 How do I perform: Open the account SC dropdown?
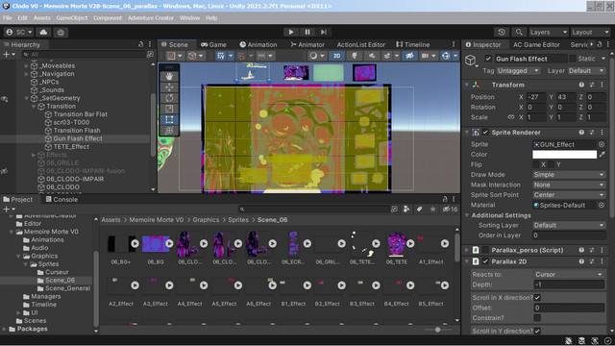click(19, 32)
